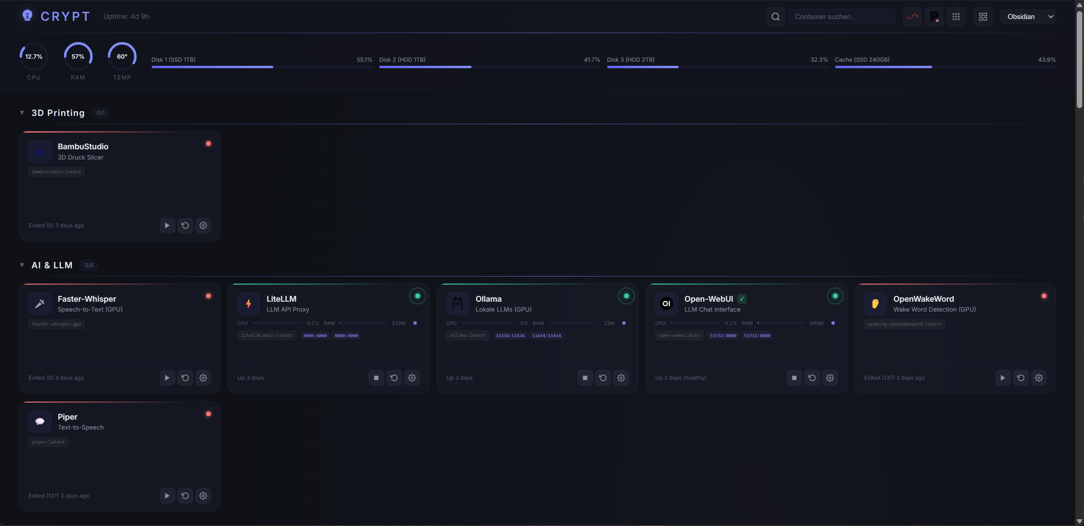Restart the LiteLLM container
Screen dimensions: 1084x526
coord(394,378)
